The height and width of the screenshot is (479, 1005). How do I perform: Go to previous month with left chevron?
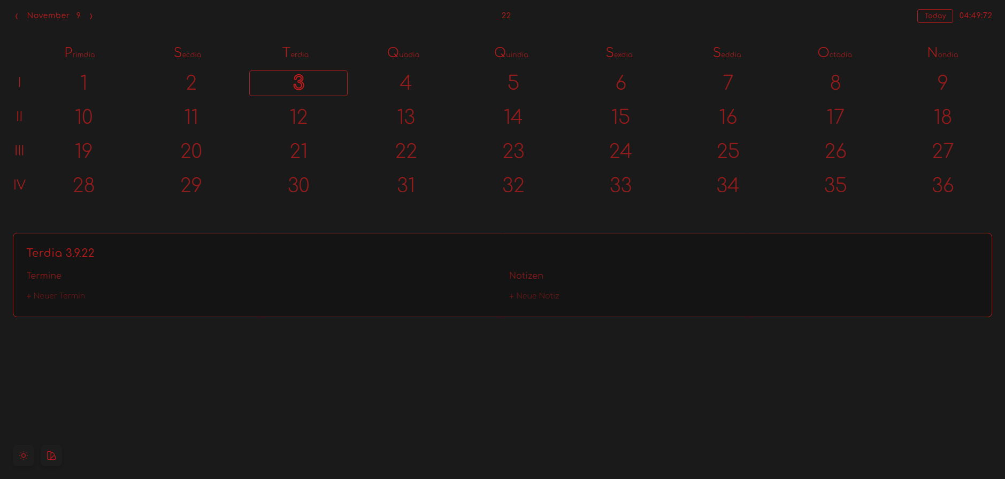click(x=17, y=16)
